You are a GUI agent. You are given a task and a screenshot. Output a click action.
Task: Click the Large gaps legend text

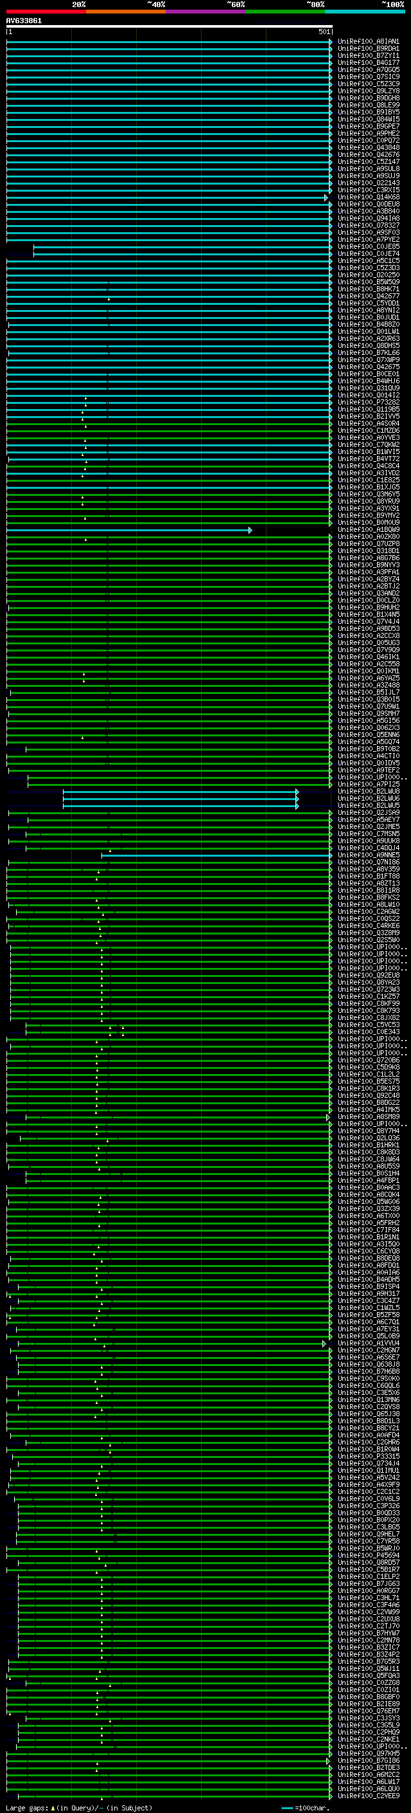(78, 1807)
